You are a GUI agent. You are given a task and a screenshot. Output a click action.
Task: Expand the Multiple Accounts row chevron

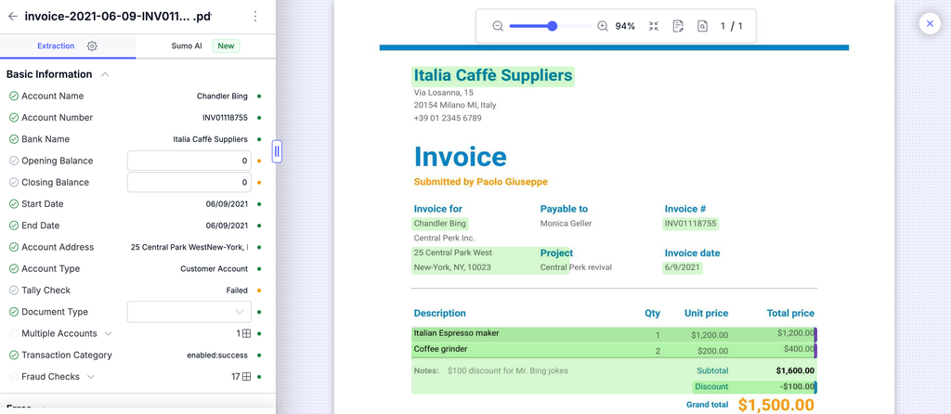(x=108, y=333)
